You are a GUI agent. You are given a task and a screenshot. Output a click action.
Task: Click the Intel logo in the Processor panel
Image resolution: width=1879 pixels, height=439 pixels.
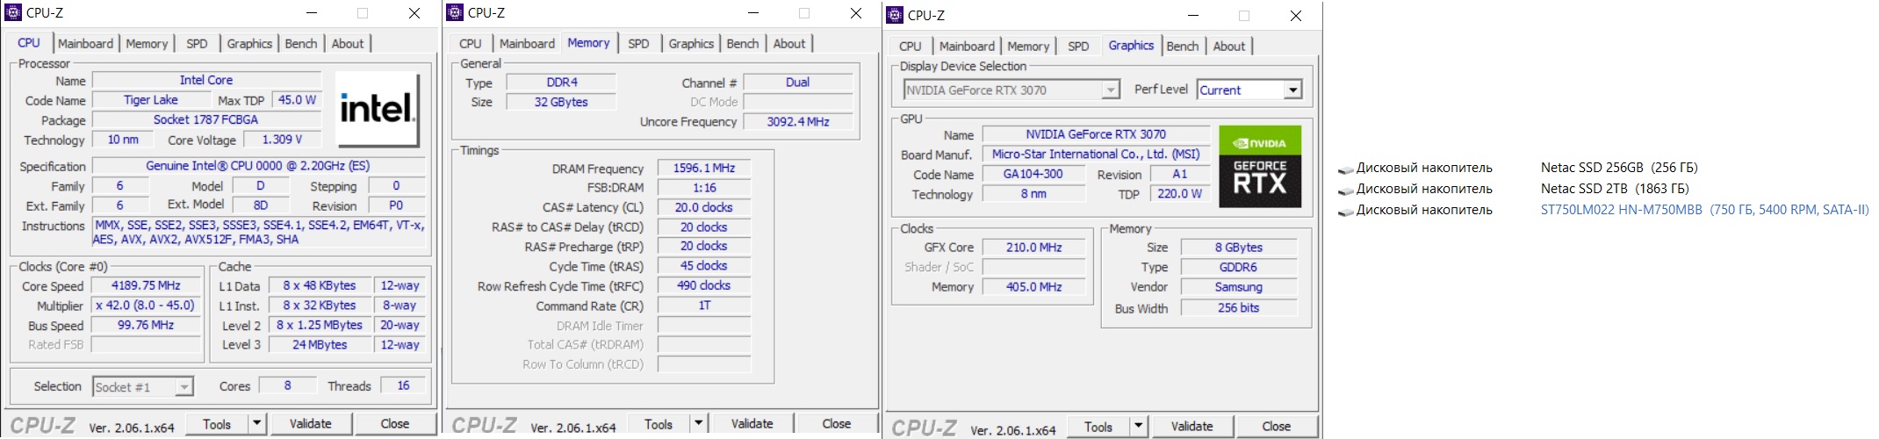point(377,110)
